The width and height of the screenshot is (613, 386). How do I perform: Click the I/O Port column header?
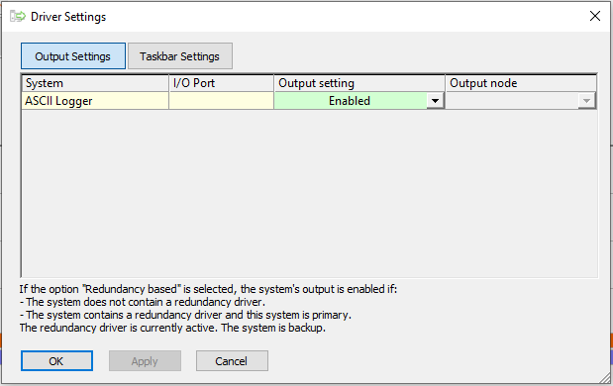tap(221, 83)
